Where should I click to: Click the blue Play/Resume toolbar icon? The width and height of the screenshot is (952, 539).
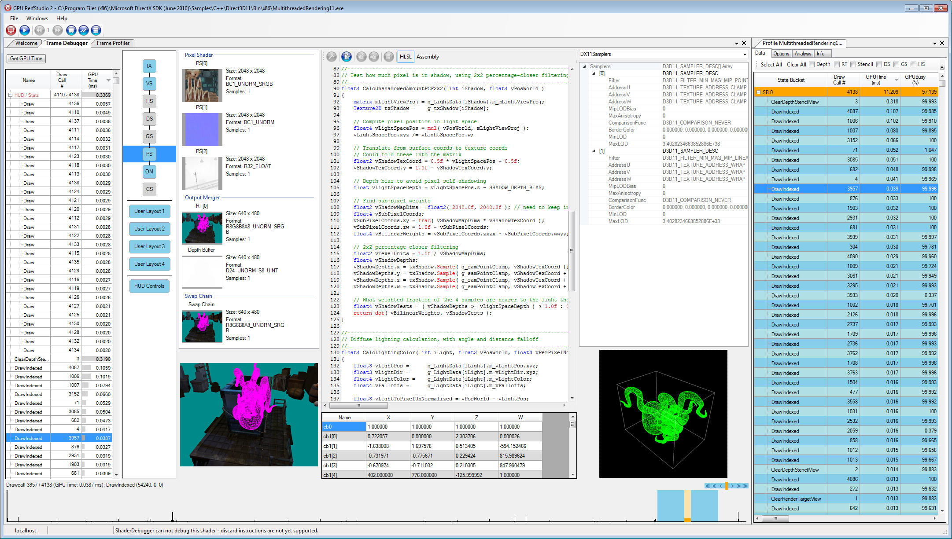tap(25, 30)
